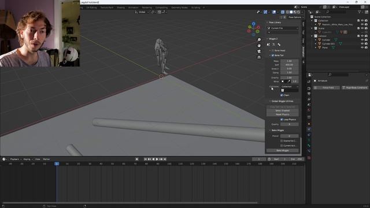This screenshot has width=370, height=208.
Task: Hide the Cylinder object in outliner
Action: point(362,40)
